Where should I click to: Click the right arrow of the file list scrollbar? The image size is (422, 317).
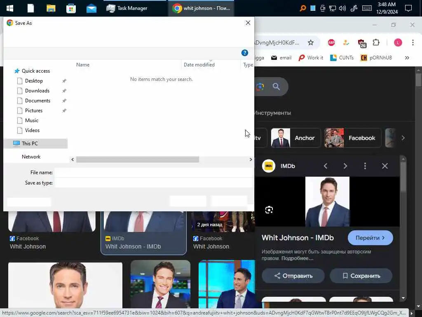coord(251,160)
